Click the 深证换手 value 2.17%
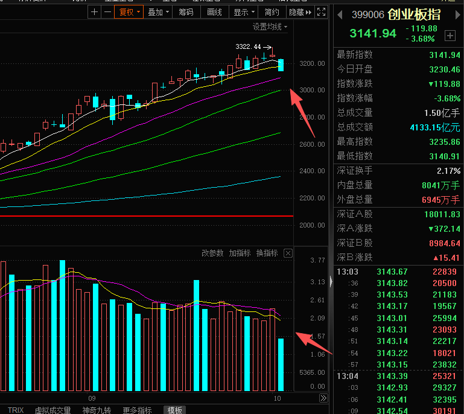 point(448,171)
